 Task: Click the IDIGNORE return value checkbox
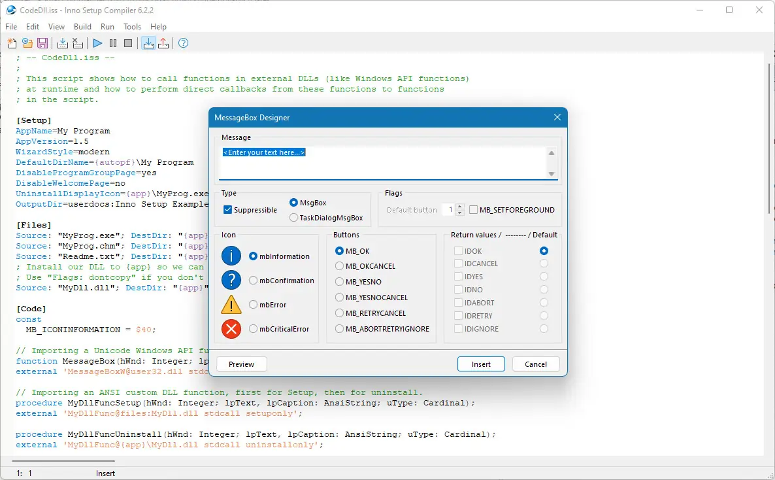pos(458,328)
